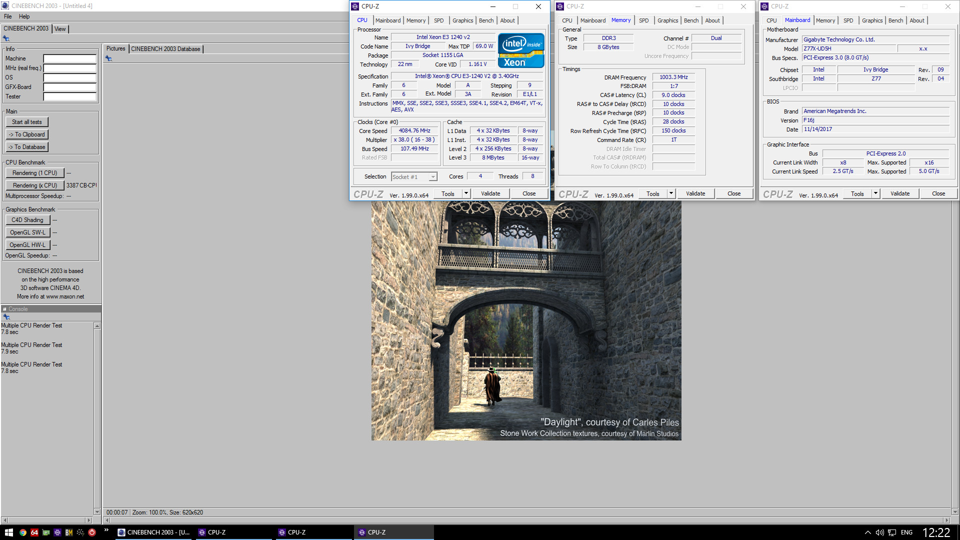Run the OpenGL HW-L benchmark

27,245
